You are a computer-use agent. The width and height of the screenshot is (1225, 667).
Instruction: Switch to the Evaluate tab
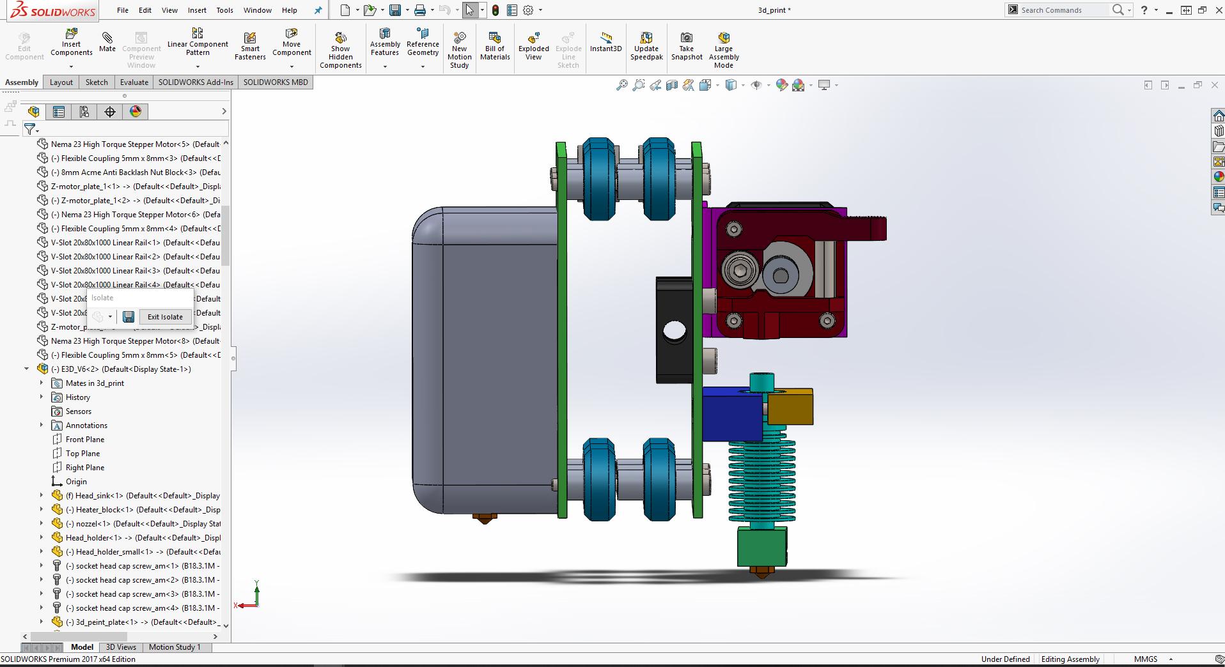pos(134,82)
